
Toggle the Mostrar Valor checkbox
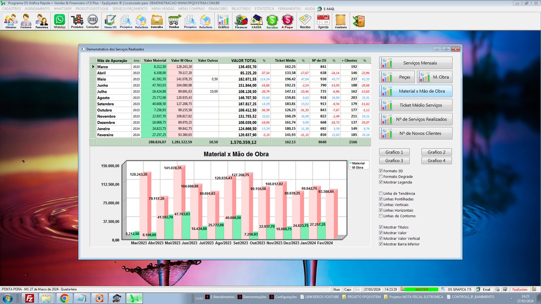pyautogui.click(x=381, y=233)
